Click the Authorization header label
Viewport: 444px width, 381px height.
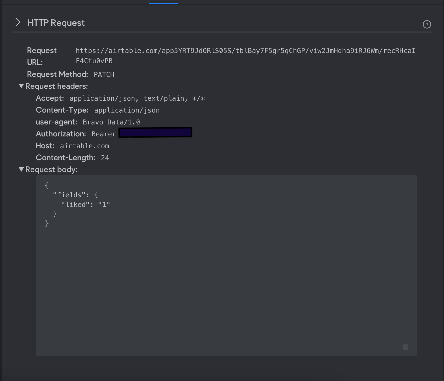(61, 134)
